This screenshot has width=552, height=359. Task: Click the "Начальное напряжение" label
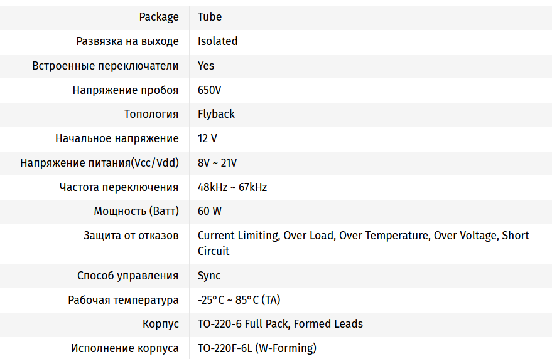tap(117, 138)
